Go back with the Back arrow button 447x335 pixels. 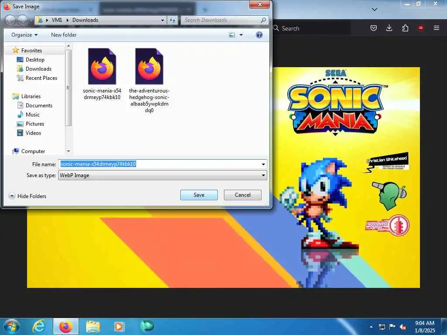pyautogui.click(x=10, y=20)
